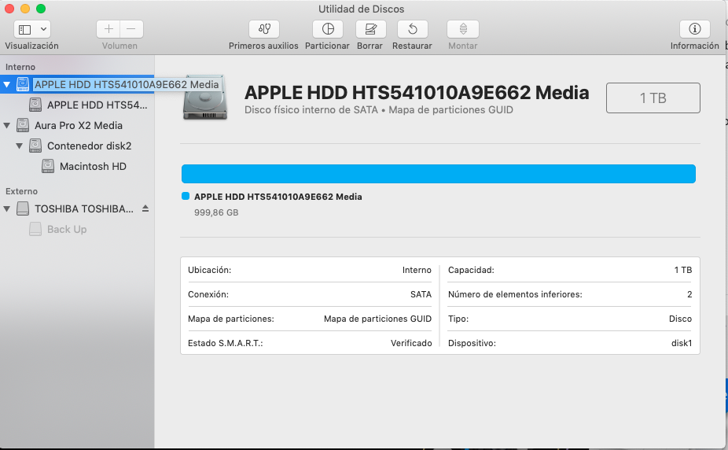The width and height of the screenshot is (728, 450).
Task: Click the Borrar label
Action: 370,46
